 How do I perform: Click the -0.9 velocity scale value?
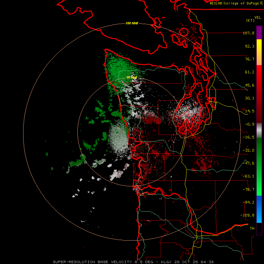[x=250, y=124]
